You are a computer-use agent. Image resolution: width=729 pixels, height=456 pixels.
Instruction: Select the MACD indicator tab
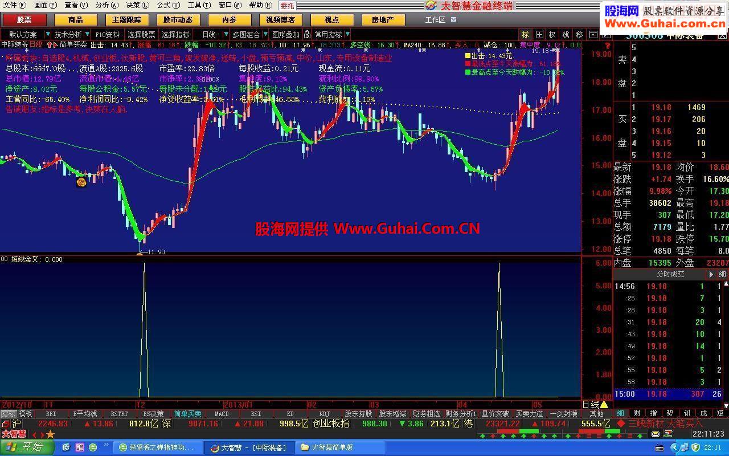[222, 414]
